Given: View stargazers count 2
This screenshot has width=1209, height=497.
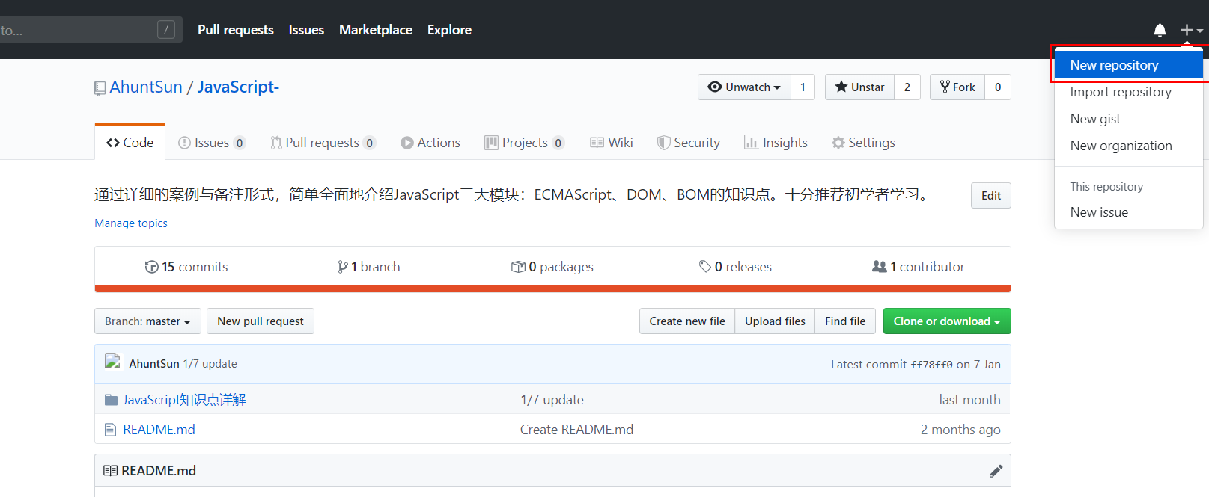Looking at the screenshot, I should pos(907,87).
